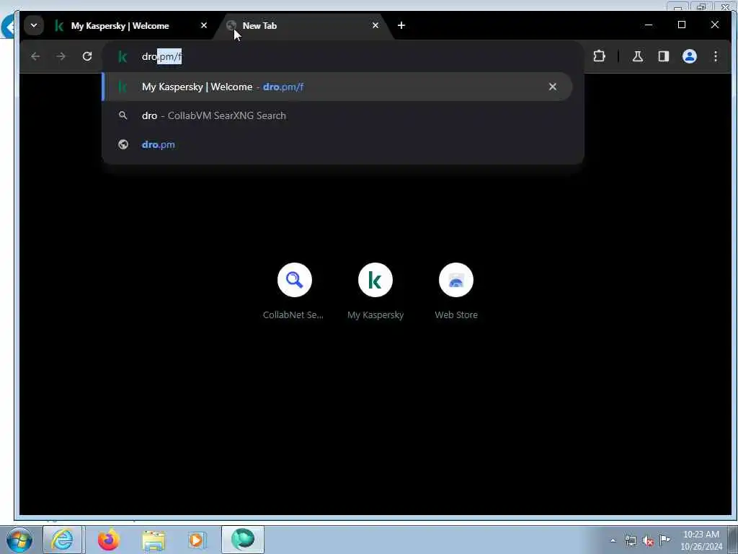This screenshot has height=554, width=738.
Task: Open the Windows Start menu
Action: 19,540
